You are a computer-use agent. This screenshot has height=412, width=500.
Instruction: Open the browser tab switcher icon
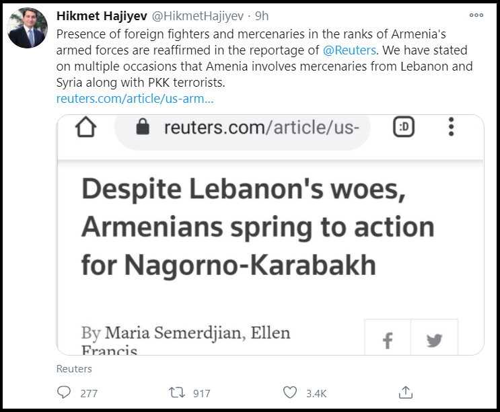coord(403,127)
